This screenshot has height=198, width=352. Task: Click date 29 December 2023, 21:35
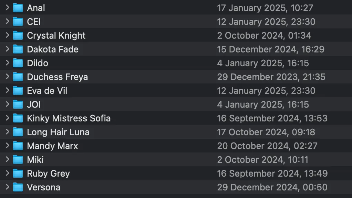pos(271,77)
